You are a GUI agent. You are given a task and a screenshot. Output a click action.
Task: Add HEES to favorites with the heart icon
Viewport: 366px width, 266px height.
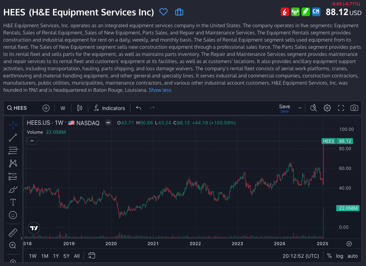point(163,12)
